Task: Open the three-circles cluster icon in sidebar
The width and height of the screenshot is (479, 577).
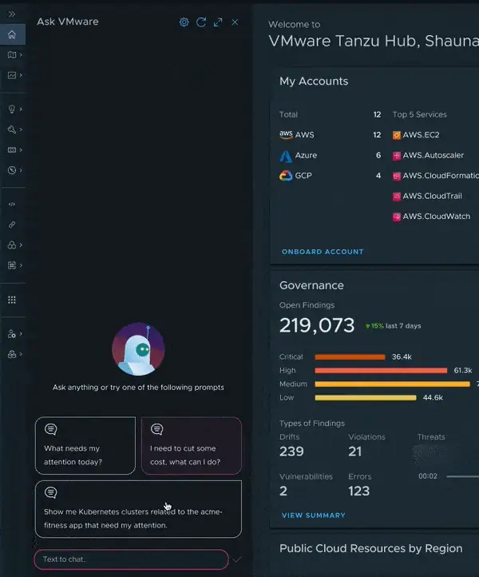Action: tap(12, 245)
